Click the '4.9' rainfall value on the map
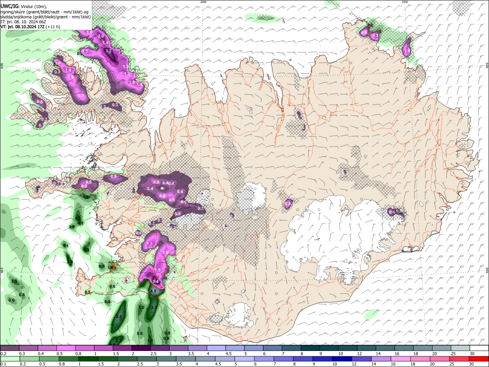The height and width of the screenshot is (367, 489). click(154, 291)
